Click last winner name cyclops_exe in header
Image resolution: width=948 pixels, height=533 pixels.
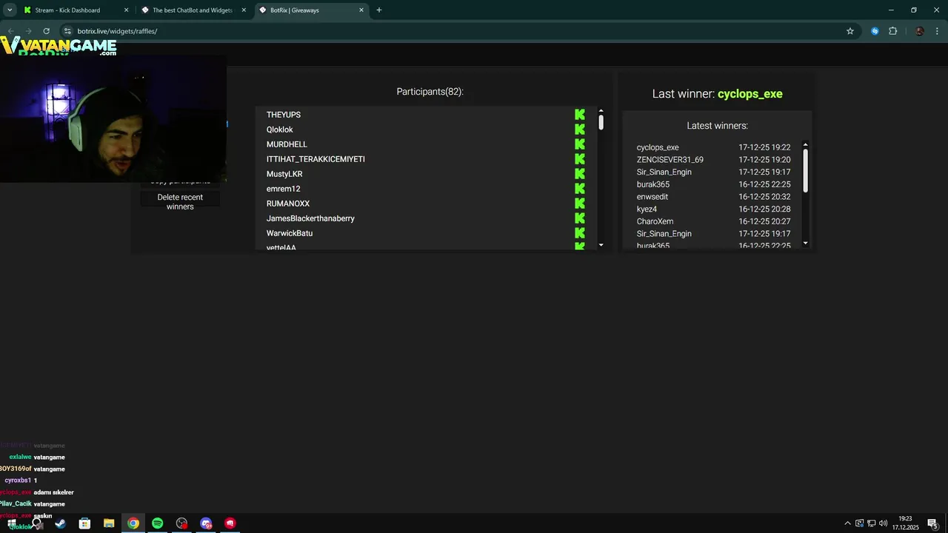point(750,94)
